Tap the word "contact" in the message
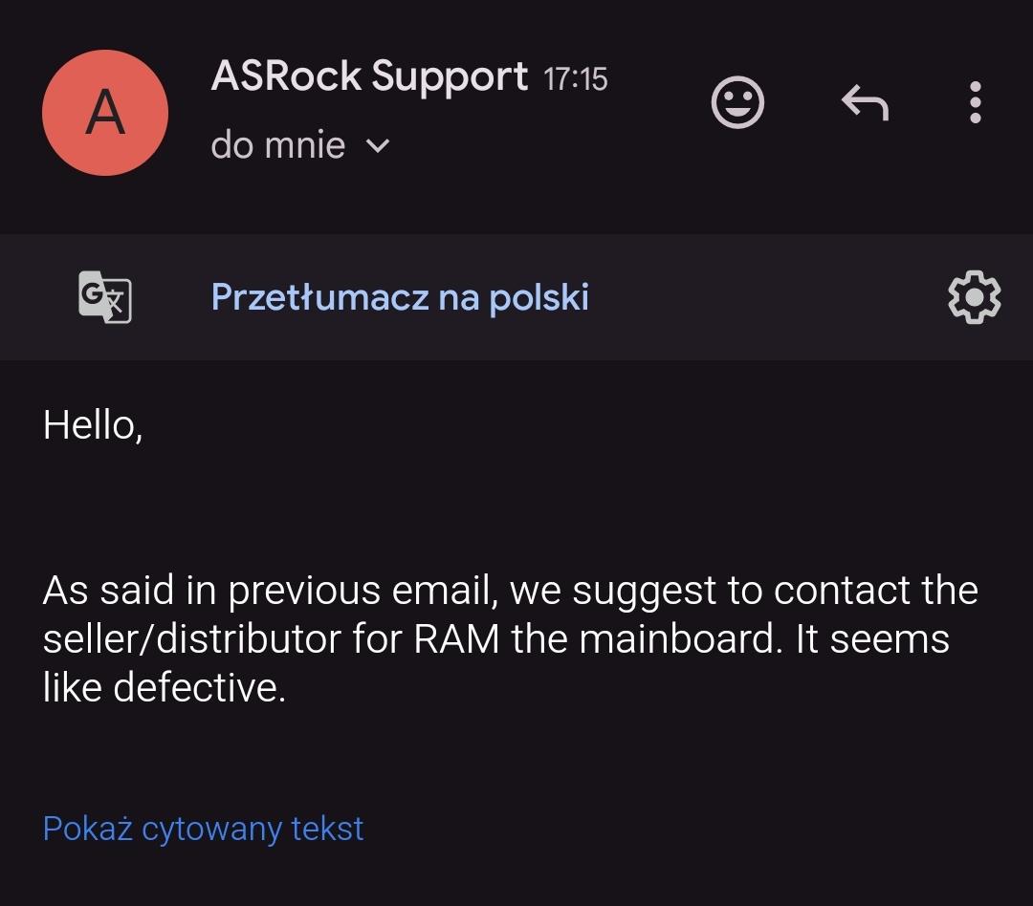1033x906 pixels. tap(838, 591)
